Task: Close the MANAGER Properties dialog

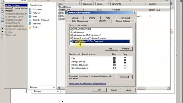Action: [135, 13]
